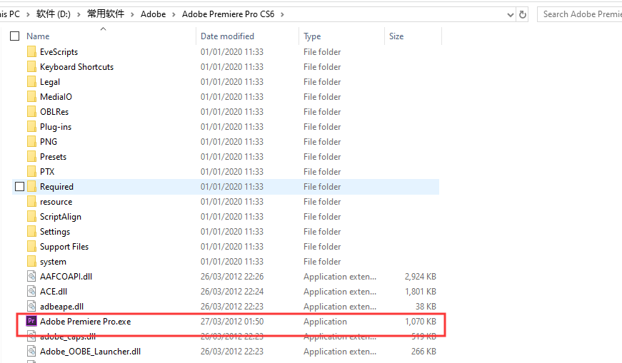622x363 pixels.
Task: Click the 1,801 KB size value
Action: tap(421, 292)
